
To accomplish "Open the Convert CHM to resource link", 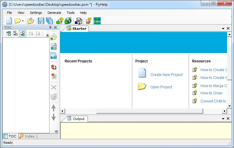I will [x=213, y=101].
